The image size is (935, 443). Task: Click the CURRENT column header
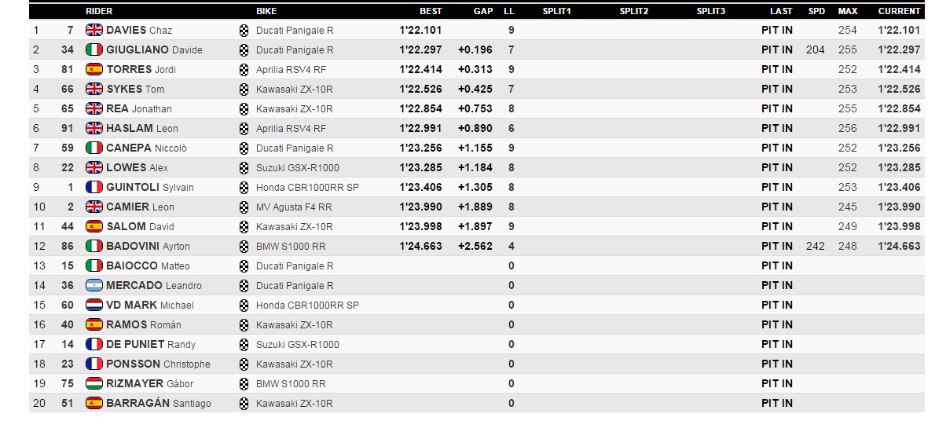(x=899, y=11)
